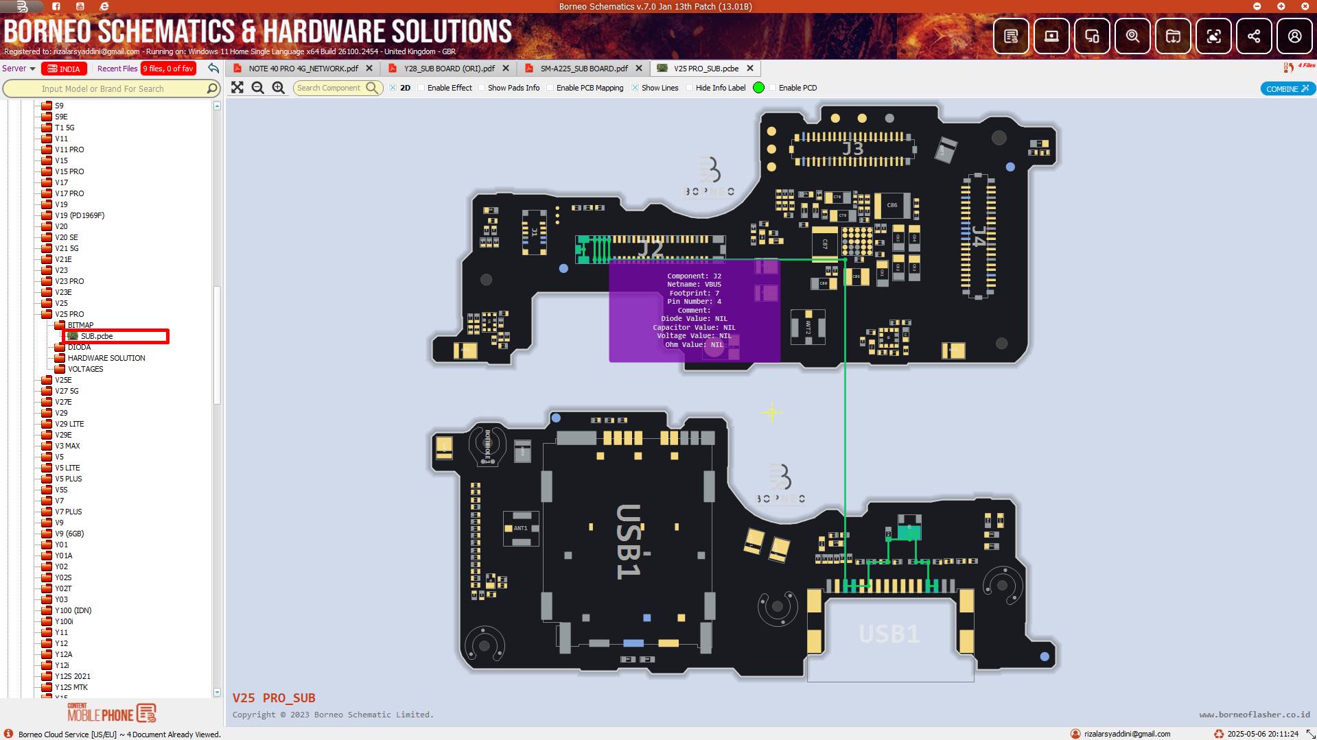1317x740 pixels.
Task: Enable the Enable Effect checkbox
Action: point(421,88)
